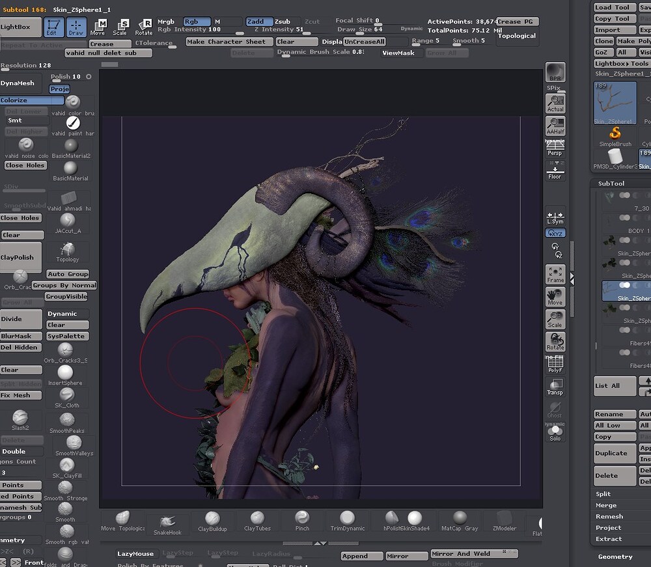Select the ZModeler brush
Image resolution: width=651 pixels, height=567 pixels.
(x=505, y=521)
